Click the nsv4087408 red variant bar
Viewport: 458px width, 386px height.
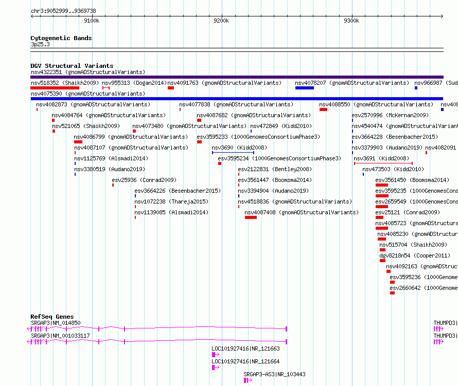point(251,217)
